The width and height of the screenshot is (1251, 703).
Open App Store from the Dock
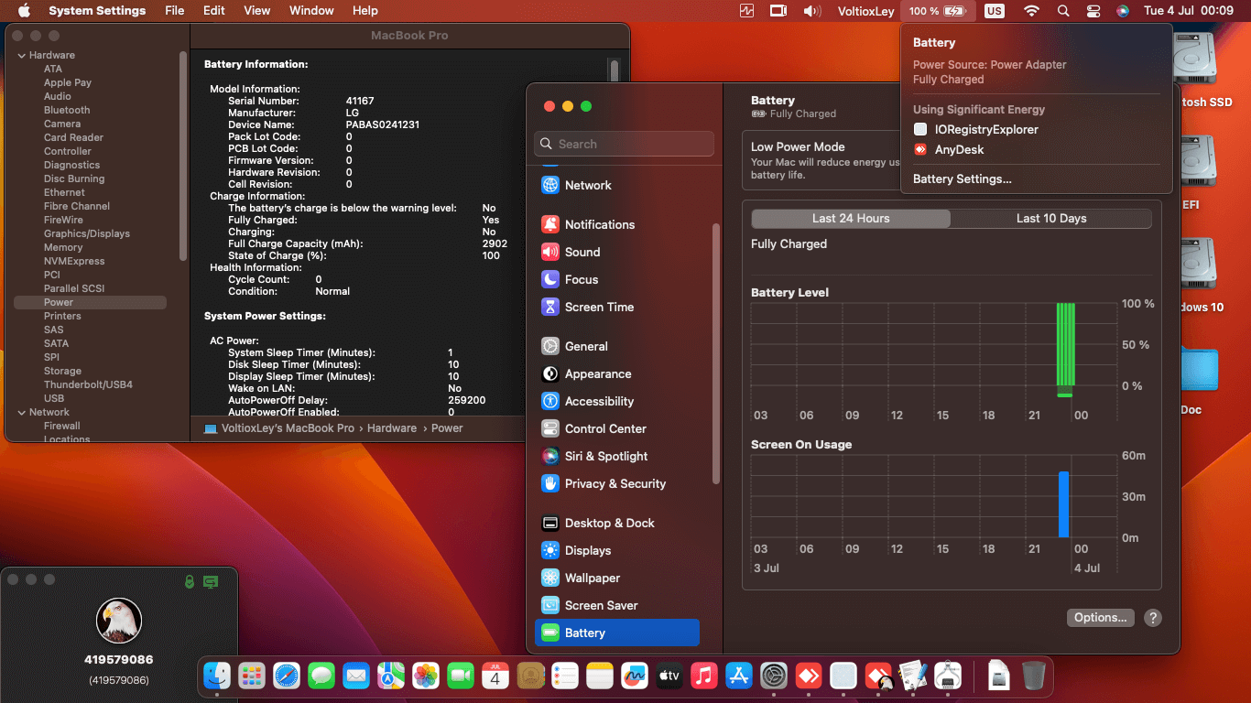(x=739, y=676)
